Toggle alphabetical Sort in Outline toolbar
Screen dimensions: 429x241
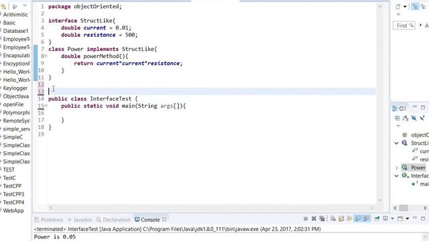406,118
